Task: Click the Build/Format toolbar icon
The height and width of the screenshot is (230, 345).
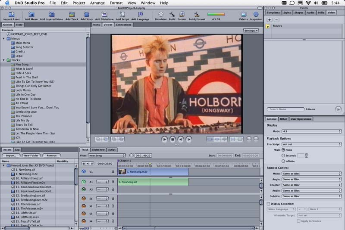Action: (x=197, y=15)
